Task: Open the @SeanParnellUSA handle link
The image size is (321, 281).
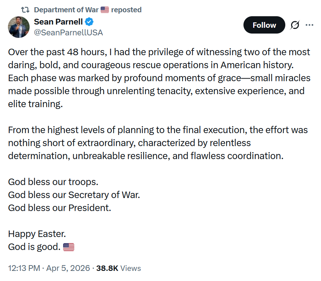Action: tap(68, 32)
